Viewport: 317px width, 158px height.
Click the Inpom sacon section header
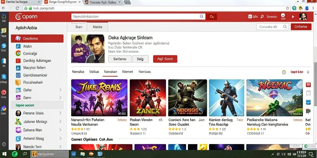click(x=37, y=105)
